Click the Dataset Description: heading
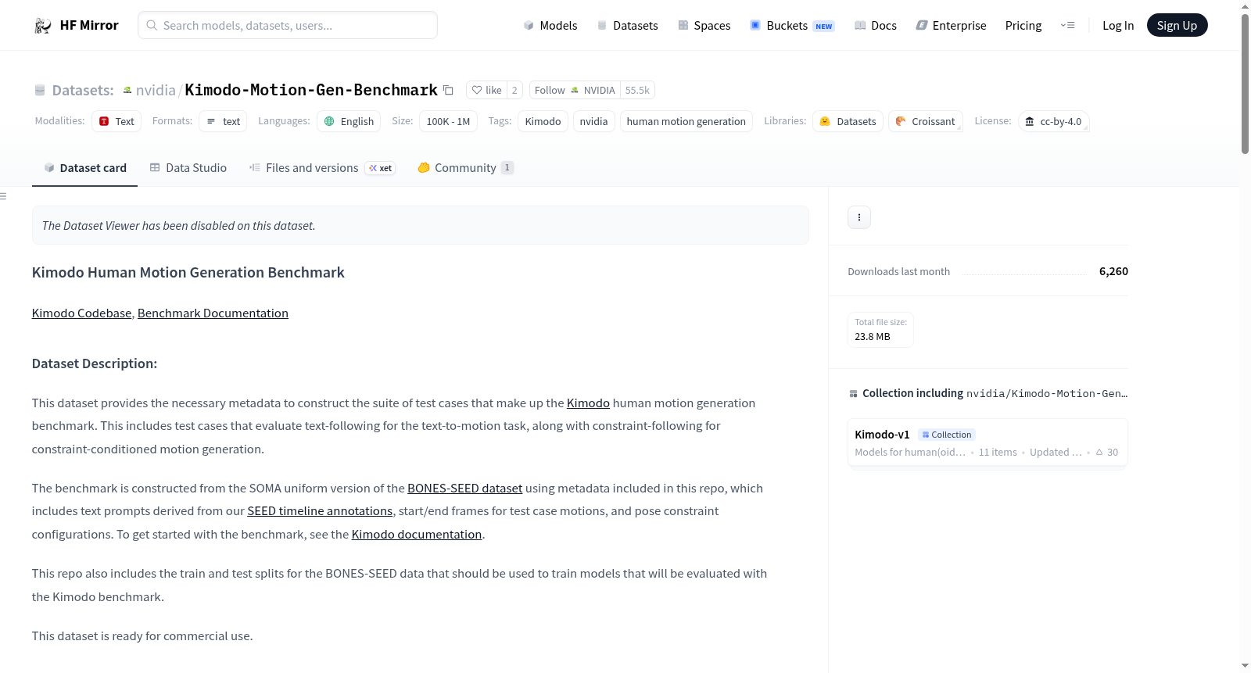The image size is (1251, 673). pos(95,363)
